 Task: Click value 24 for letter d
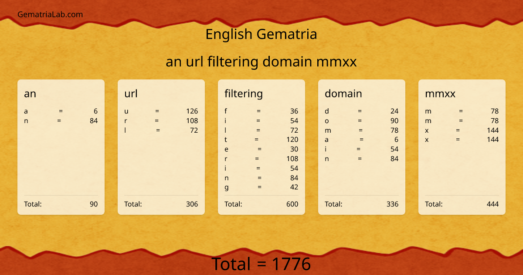[394, 111]
